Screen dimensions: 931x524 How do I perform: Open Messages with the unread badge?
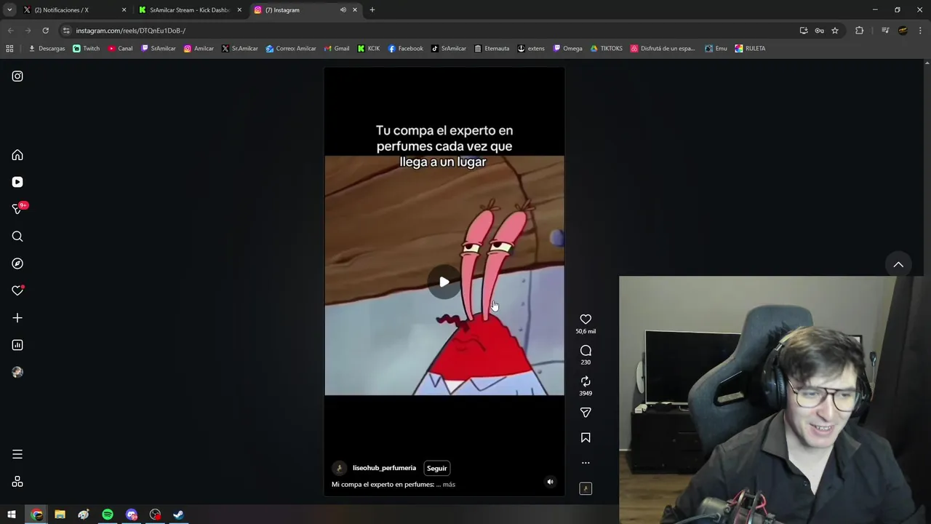click(x=17, y=210)
